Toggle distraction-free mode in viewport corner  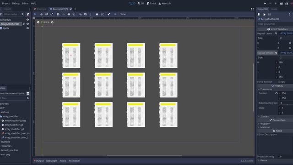[252, 9]
